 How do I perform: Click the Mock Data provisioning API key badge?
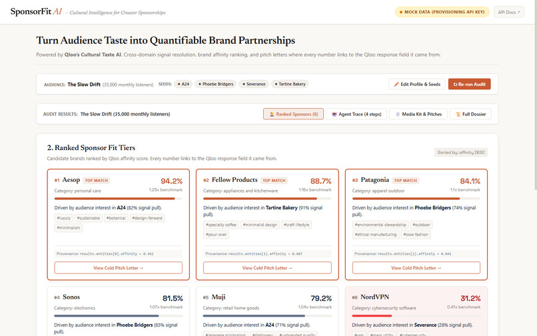pyautogui.click(x=442, y=12)
